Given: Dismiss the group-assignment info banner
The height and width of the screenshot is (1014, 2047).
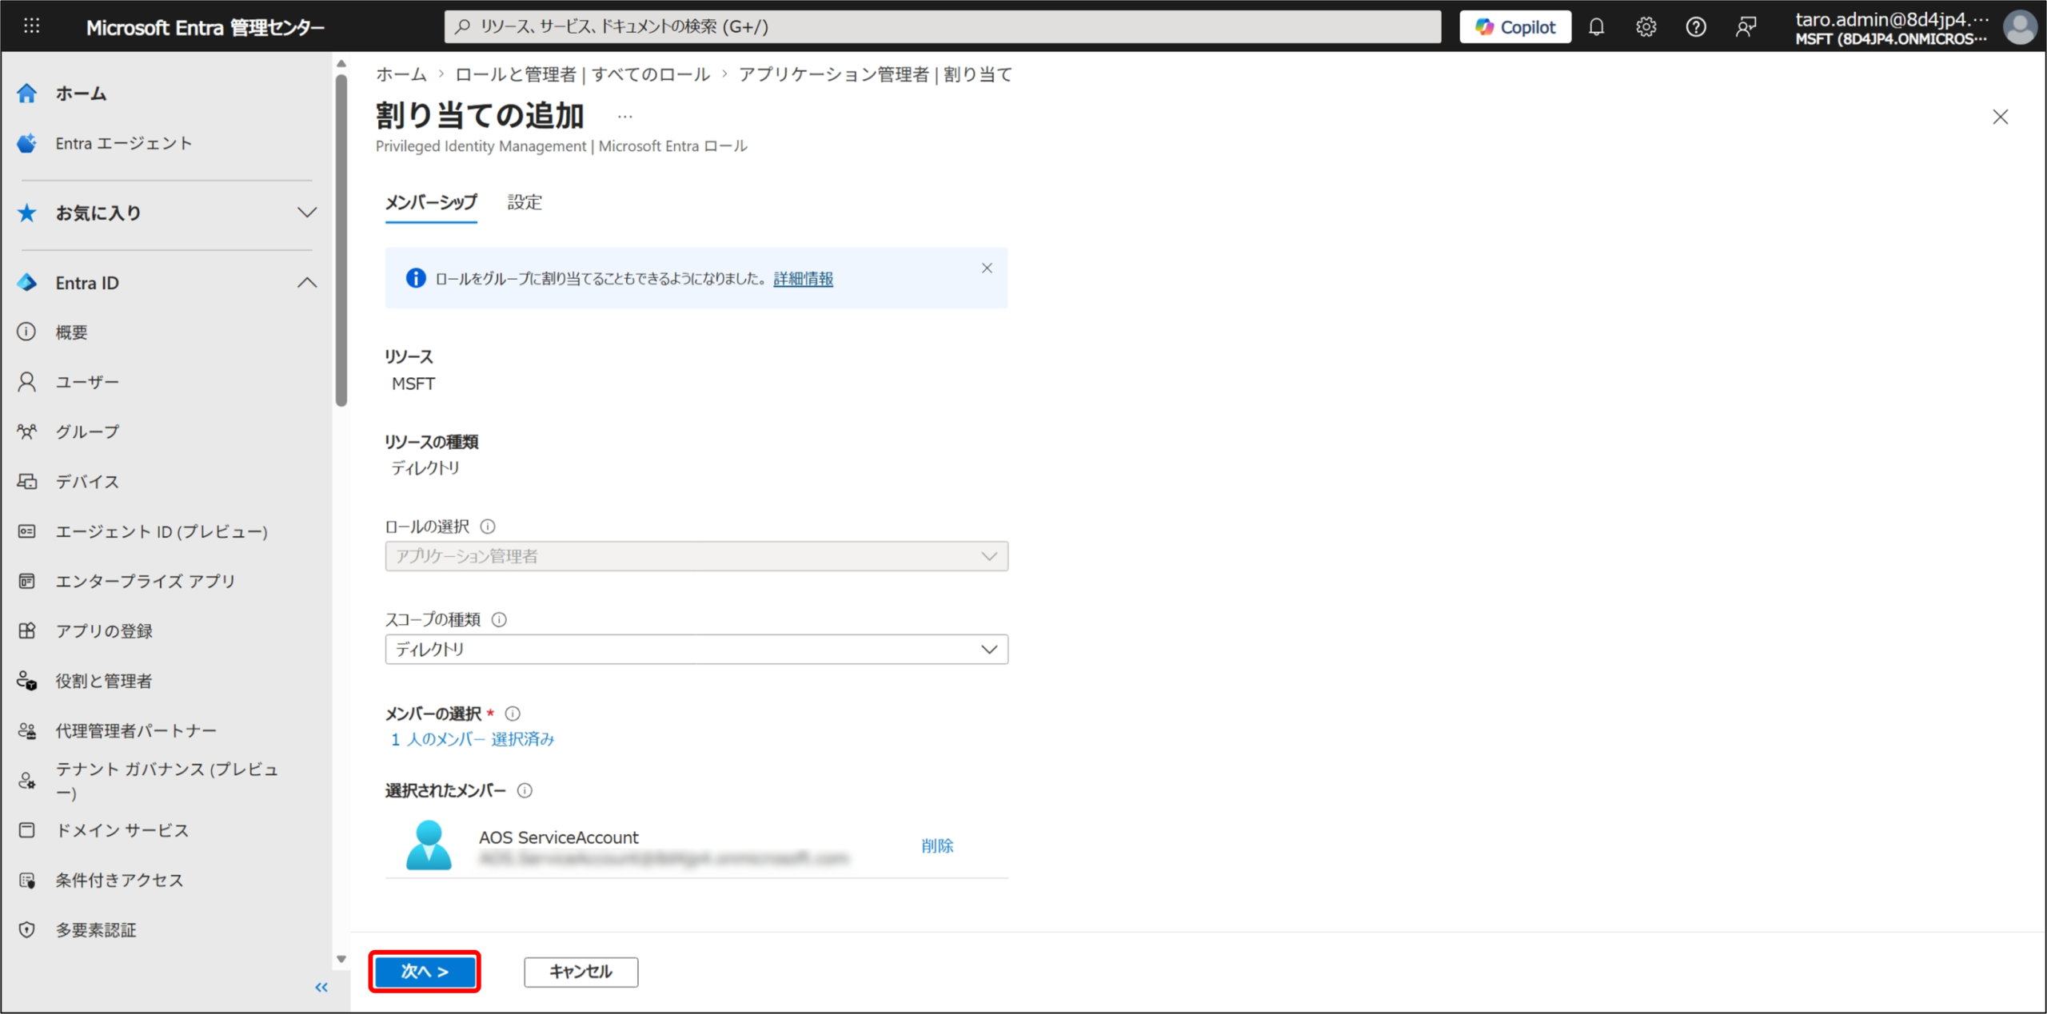Looking at the screenshot, I should click(x=987, y=268).
